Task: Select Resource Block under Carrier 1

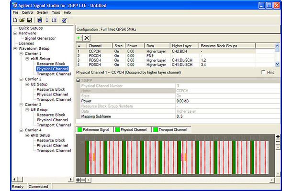Action: 51,64
